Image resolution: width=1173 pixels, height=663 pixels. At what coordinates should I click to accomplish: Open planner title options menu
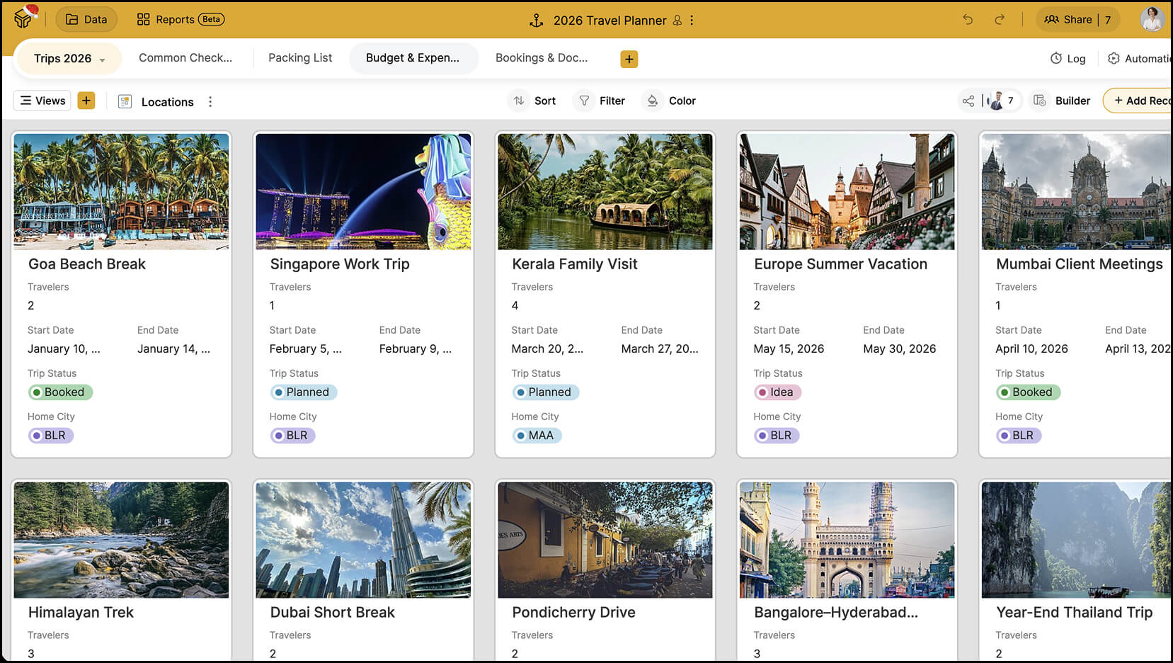click(x=692, y=21)
